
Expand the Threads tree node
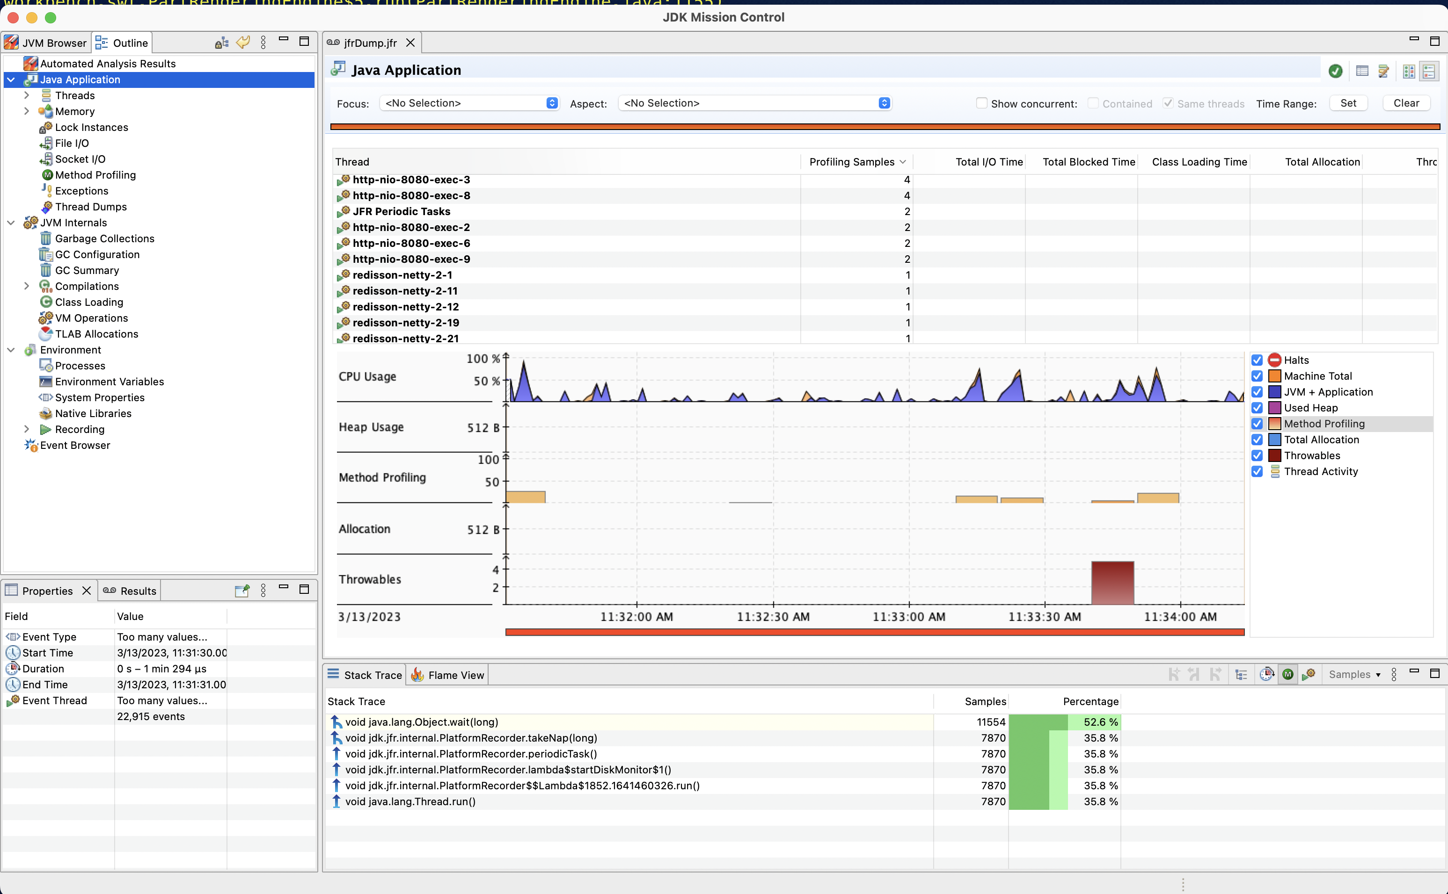(27, 95)
